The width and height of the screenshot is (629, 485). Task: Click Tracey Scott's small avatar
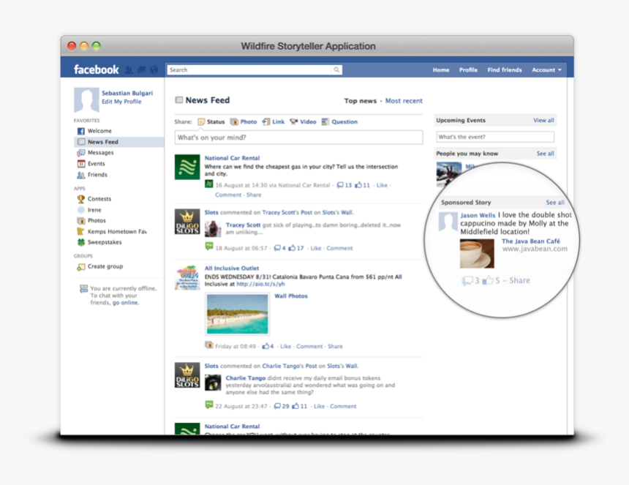click(213, 229)
